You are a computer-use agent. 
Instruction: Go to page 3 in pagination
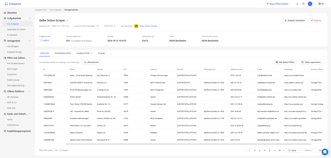260,150
